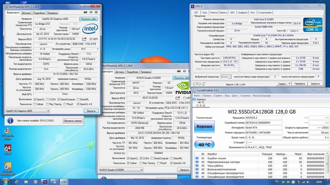This screenshot has width=330, height=185.
Task: Take screenshot with camera icon in Intel GPU-Z
Action: click(x=85, y=12)
